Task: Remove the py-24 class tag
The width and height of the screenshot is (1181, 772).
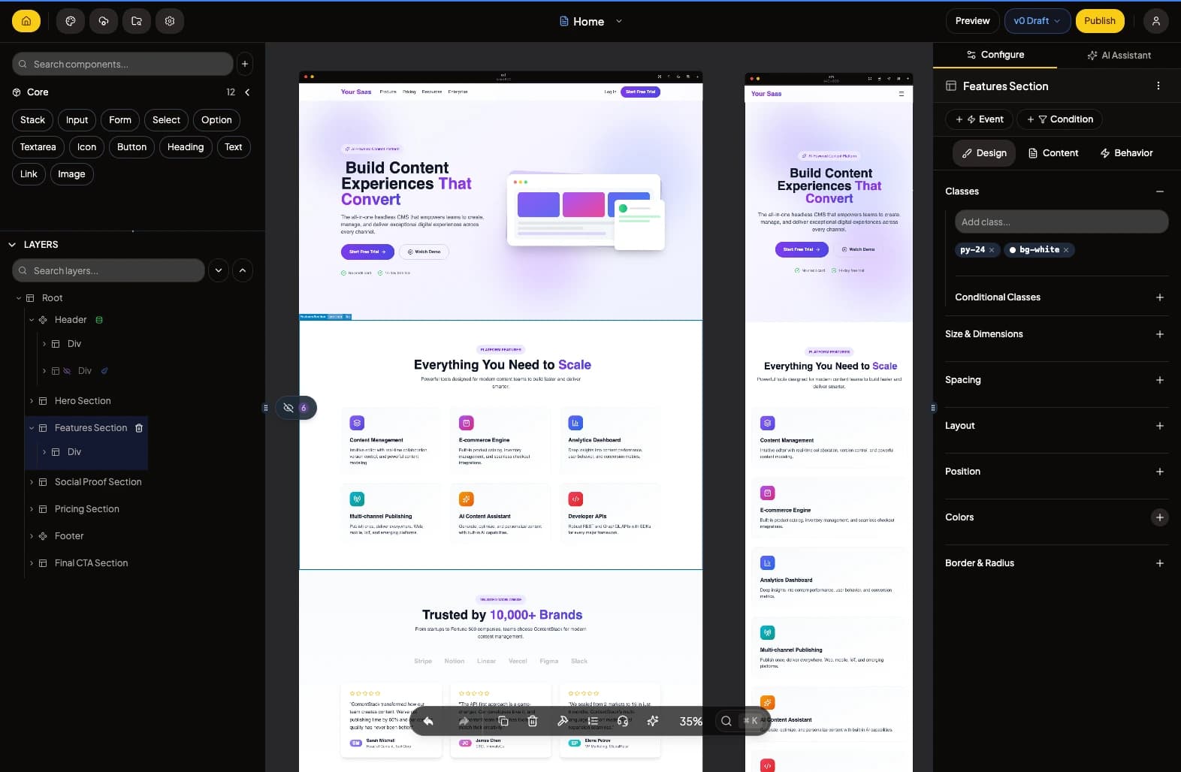Action: click(992, 250)
